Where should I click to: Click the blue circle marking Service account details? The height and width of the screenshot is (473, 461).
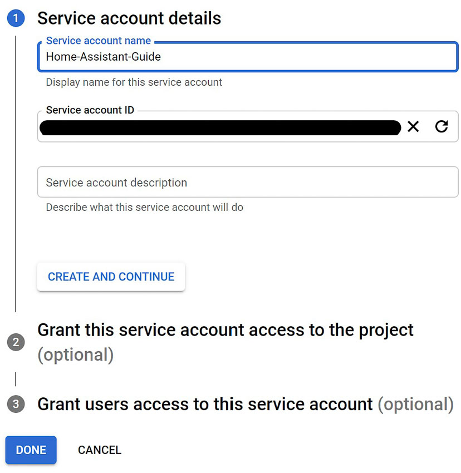[x=16, y=18]
